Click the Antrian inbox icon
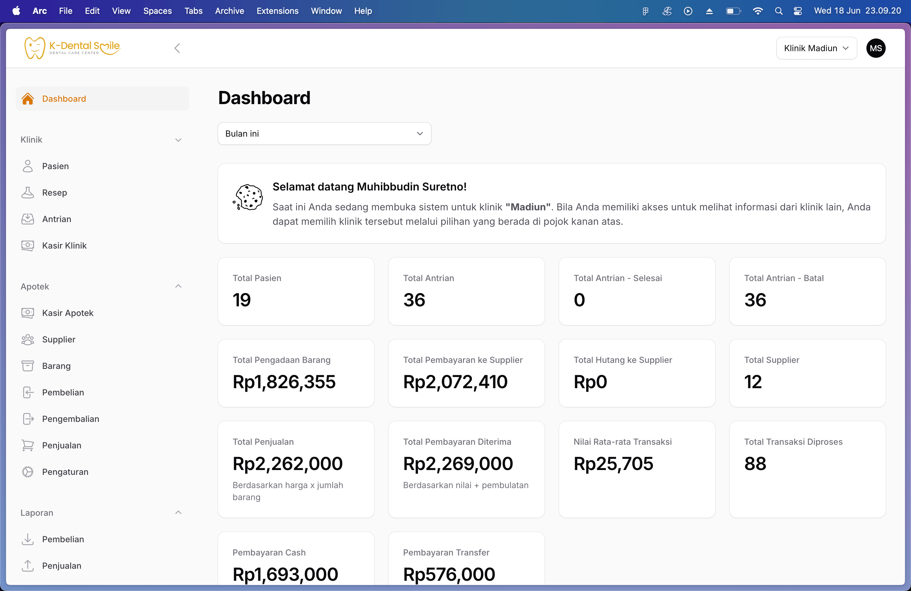The width and height of the screenshot is (911, 591). click(x=27, y=219)
